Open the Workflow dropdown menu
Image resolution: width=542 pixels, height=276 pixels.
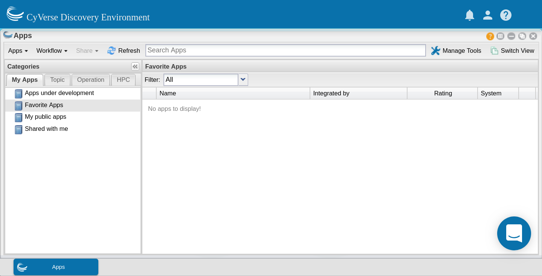(52, 51)
